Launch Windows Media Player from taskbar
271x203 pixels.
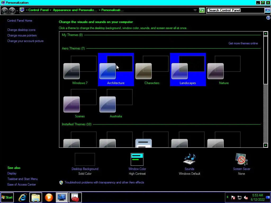(x=49, y=197)
